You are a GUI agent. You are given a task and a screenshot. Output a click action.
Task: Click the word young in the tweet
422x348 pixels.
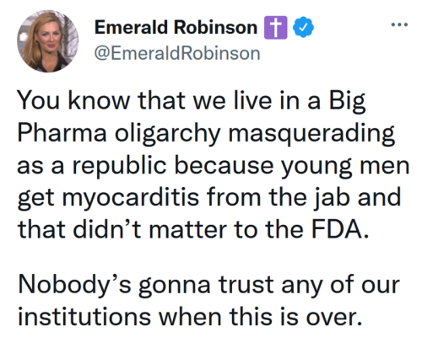[x=317, y=168]
